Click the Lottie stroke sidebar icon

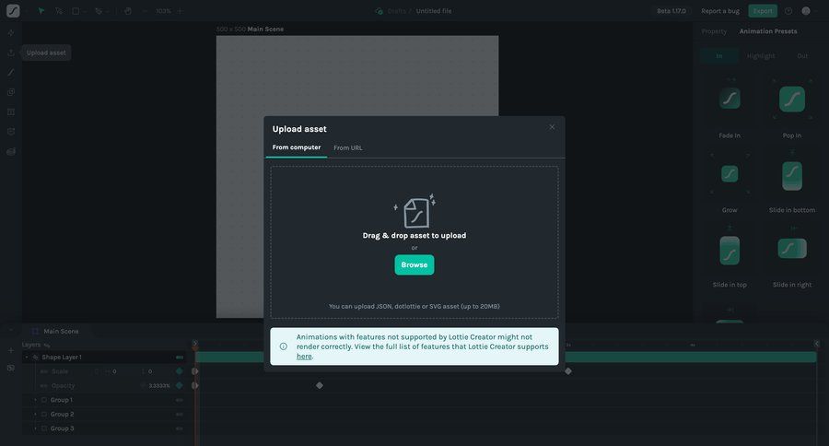(x=10, y=73)
